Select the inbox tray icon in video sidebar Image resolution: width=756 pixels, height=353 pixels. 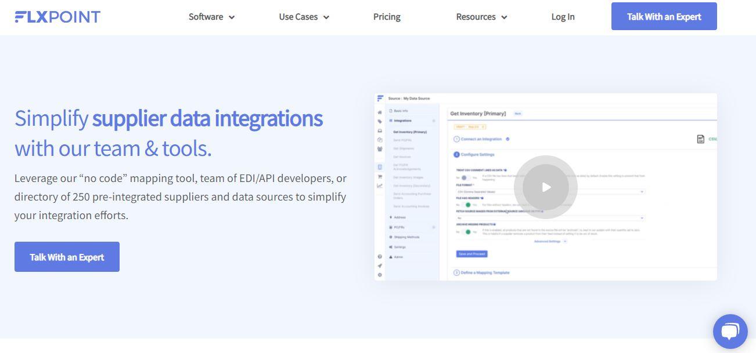pyautogui.click(x=380, y=131)
